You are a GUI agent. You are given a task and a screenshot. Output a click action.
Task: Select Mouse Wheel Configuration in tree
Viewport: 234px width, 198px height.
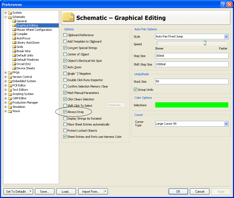(34, 30)
